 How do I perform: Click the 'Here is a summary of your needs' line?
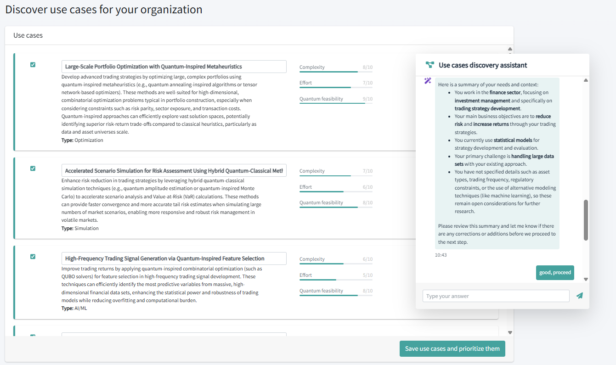tap(488, 84)
